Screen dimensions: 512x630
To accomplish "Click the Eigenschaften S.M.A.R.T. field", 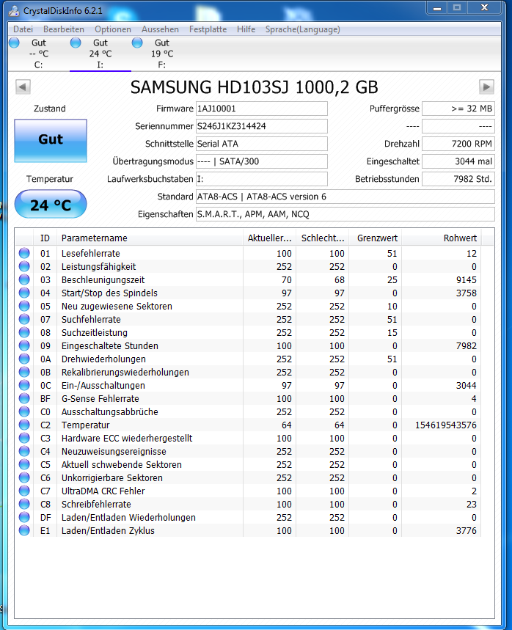I will pyautogui.click(x=345, y=214).
